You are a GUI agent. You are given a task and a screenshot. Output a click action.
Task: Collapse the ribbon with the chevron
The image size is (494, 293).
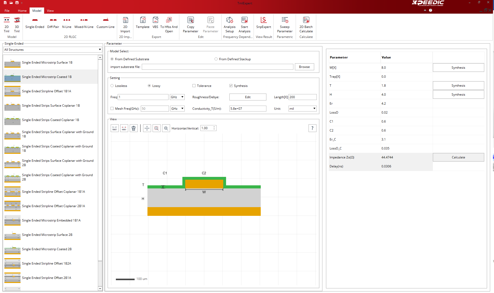425,10
